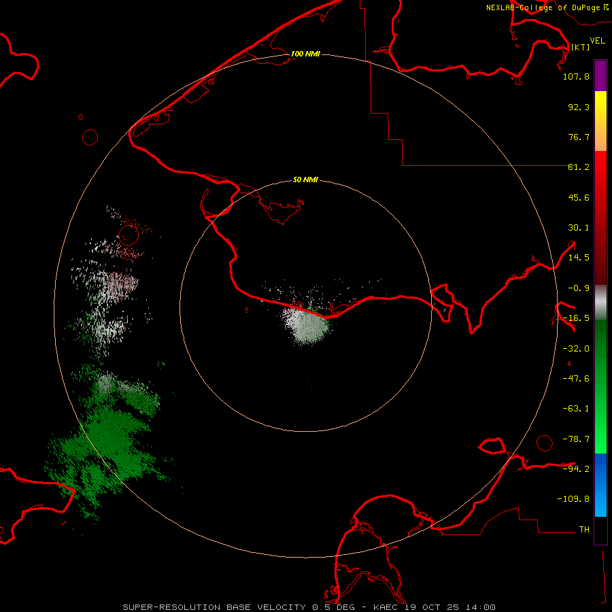The width and height of the screenshot is (612, 612).
Task: Pick the green segment of velocity color bar
Action: click(600, 386)
